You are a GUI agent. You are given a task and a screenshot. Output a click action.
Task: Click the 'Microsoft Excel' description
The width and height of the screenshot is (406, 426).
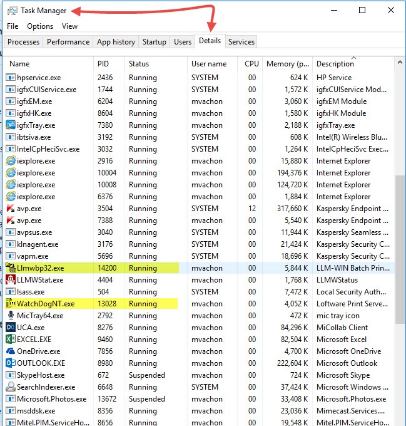pyautogui.click(x=342, y=340)
